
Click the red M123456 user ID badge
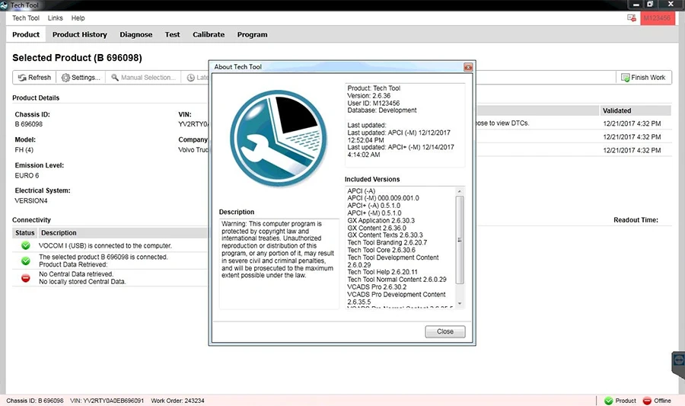(x=658, y=18)
